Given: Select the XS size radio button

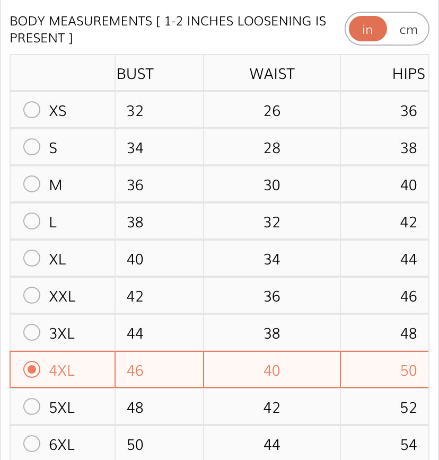Looking at the screenshot, I should 32,110.
